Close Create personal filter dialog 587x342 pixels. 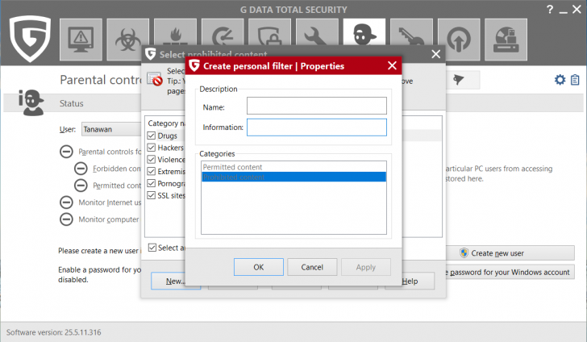tap(392, 66)
